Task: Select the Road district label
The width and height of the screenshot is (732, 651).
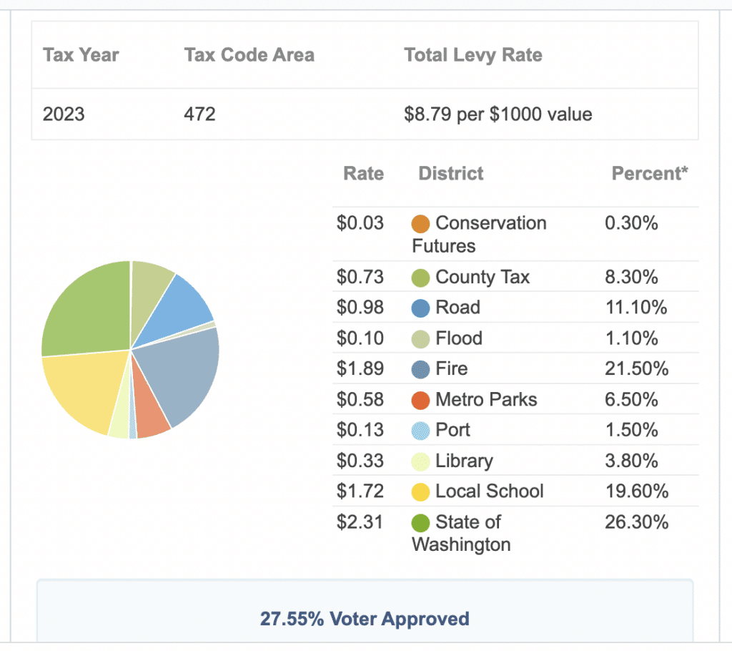Action: (457, 308)
